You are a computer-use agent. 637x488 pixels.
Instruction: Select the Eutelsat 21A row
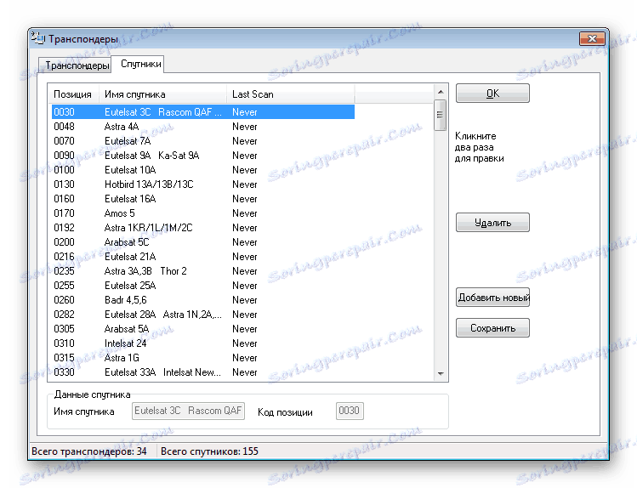pos(203,257)
